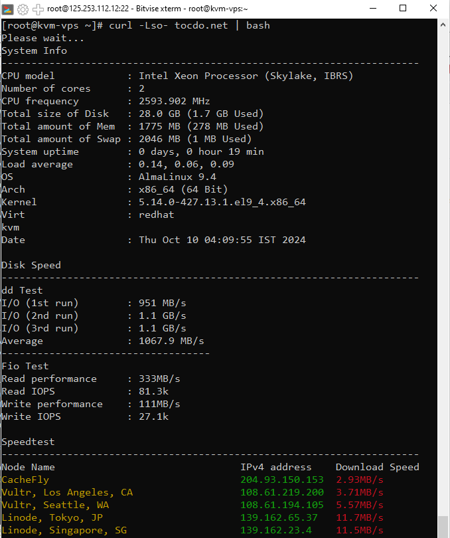Viewport: 450px width, 538px height.
Task: Click the window title text in titlebar
Action: 147,9
